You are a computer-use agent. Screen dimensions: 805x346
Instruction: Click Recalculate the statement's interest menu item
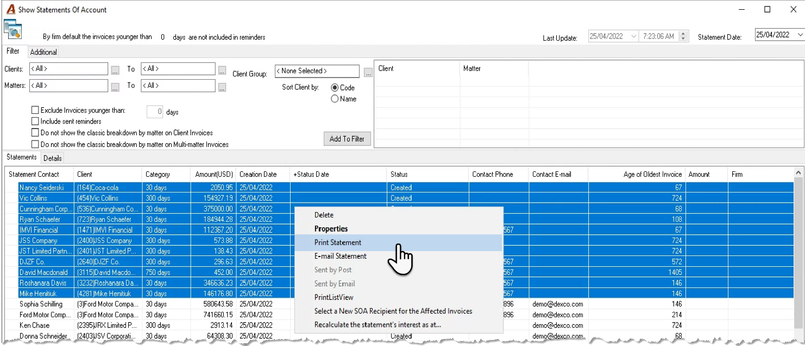point(398,325)
